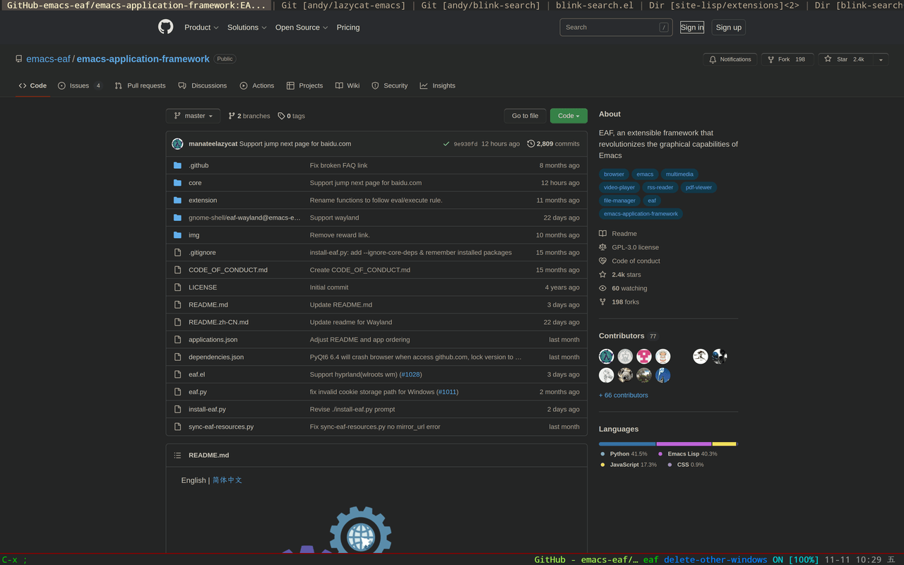Open the dependencies.json file
Viewport: 904px width, 565px height.
click(x=216, y=357)
